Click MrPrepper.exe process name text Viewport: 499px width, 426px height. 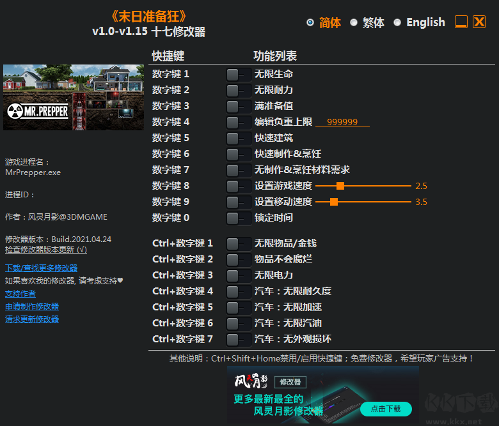33,172
